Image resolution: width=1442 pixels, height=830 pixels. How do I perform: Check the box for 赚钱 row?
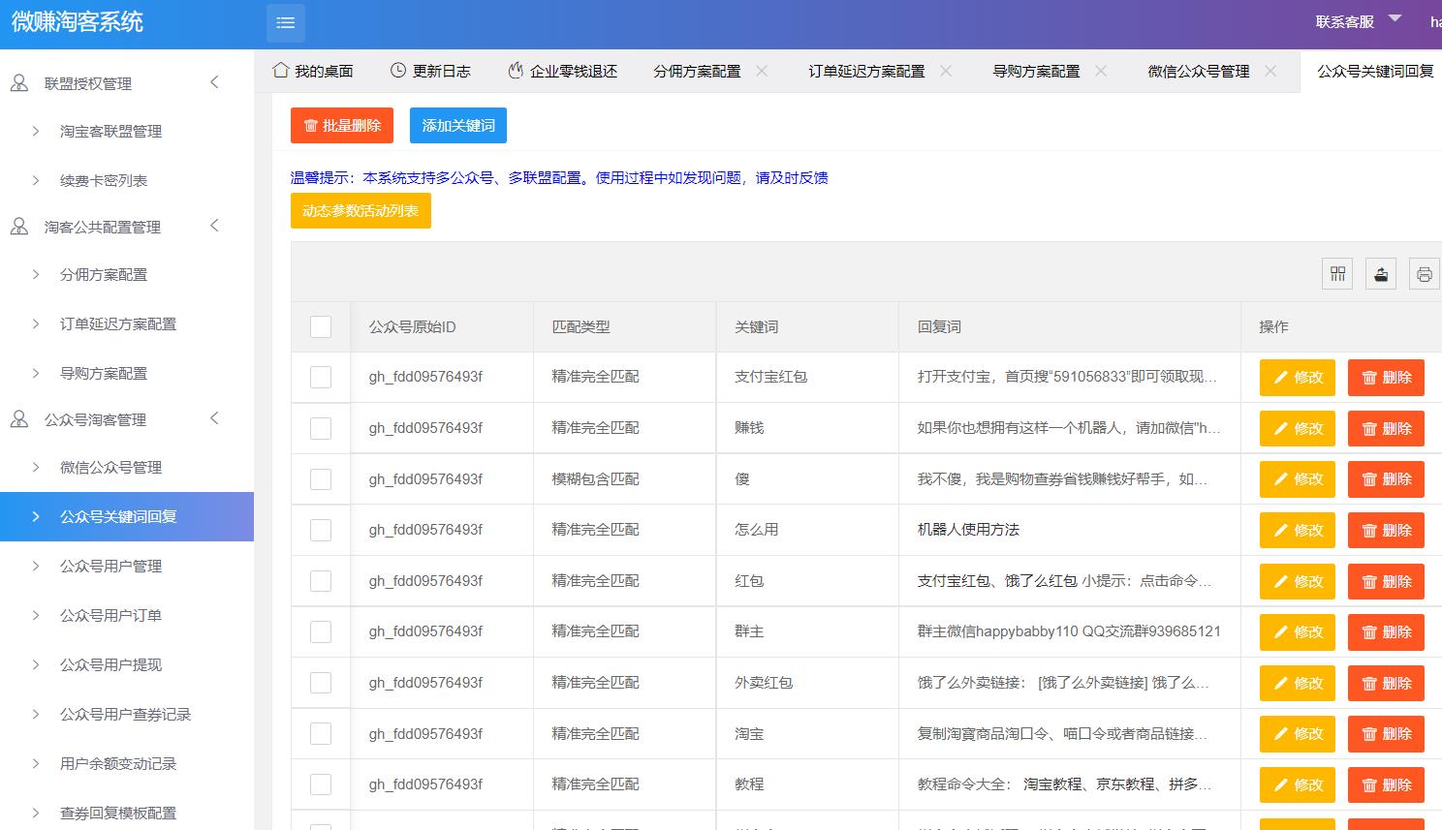[321, 428]
